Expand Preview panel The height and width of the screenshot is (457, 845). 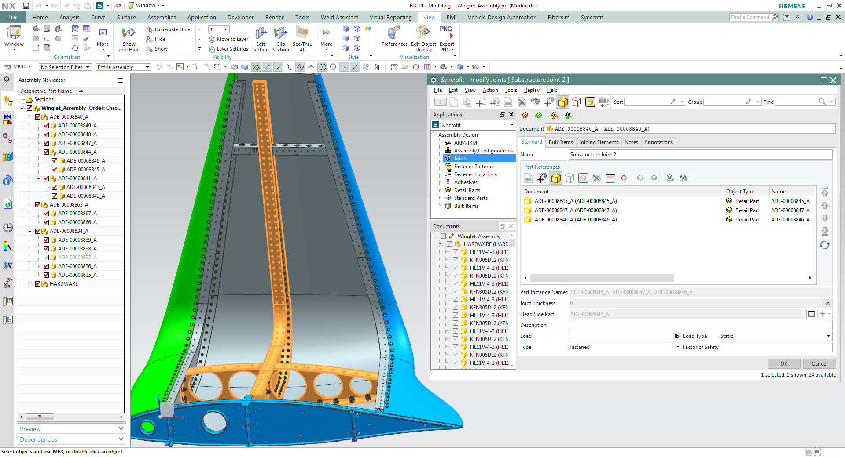(x=71, y=429)
